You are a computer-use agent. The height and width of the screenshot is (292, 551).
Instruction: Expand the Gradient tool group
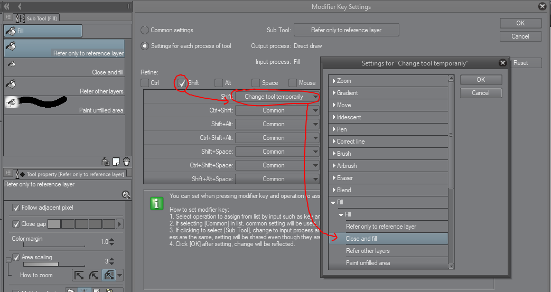pos(334,93)
